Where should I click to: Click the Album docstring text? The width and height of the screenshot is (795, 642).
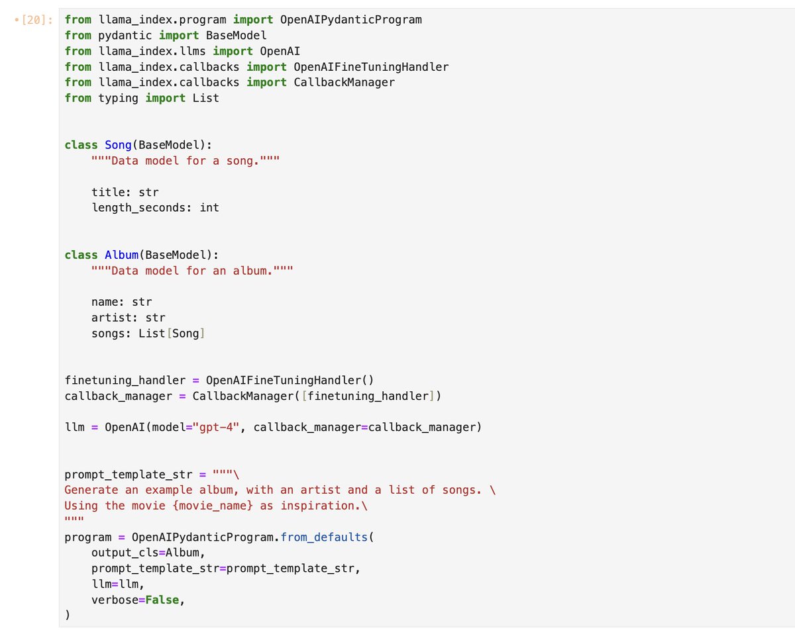(192, 271)
